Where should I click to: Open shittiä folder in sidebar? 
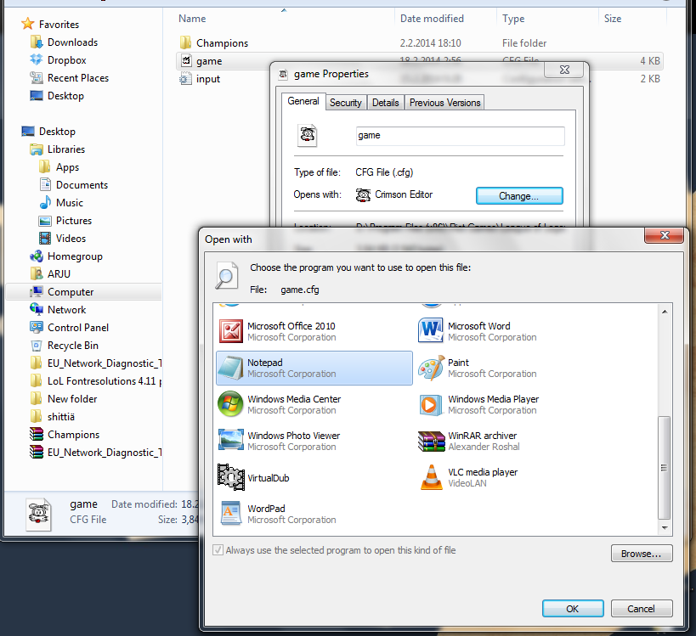(x=61, y=417)
